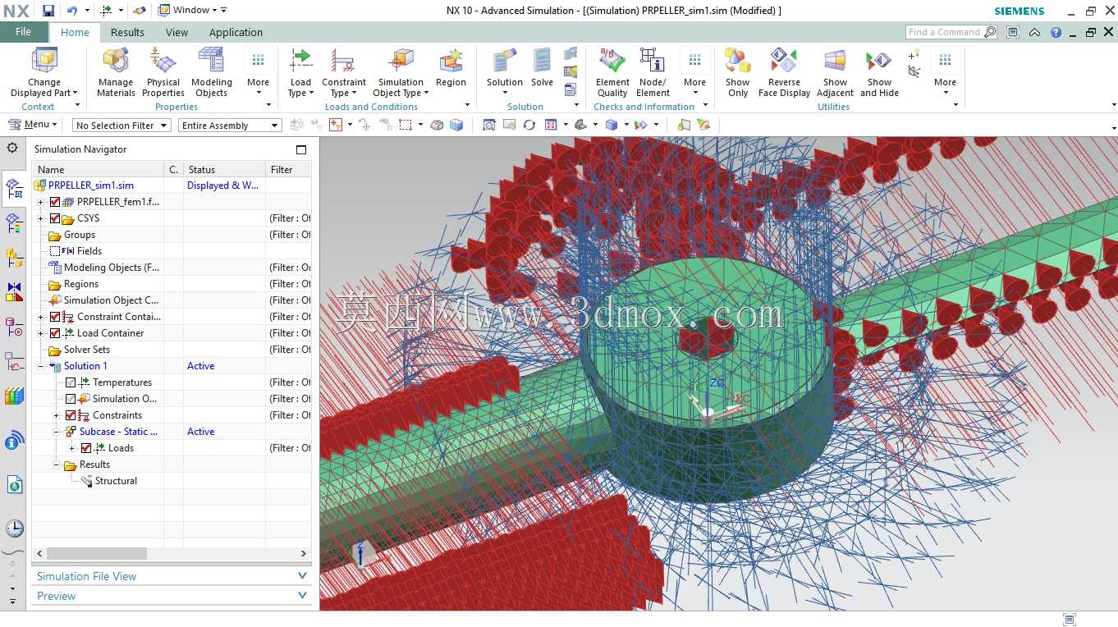This screenshot has height=627, width=1118.
Task: Open Modeling Objects tool
Action: point(212,73)
